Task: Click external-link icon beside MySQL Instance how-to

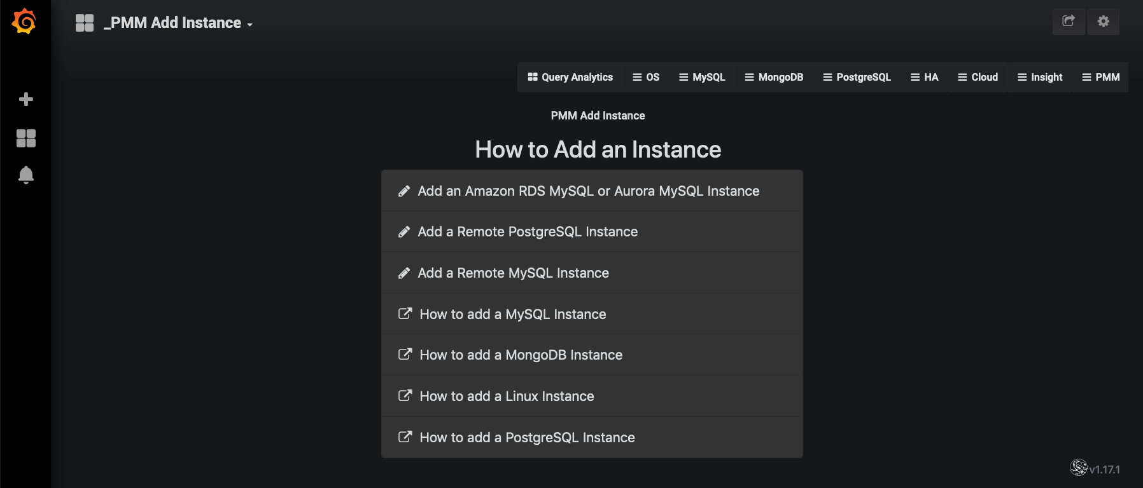Action: 405,313
